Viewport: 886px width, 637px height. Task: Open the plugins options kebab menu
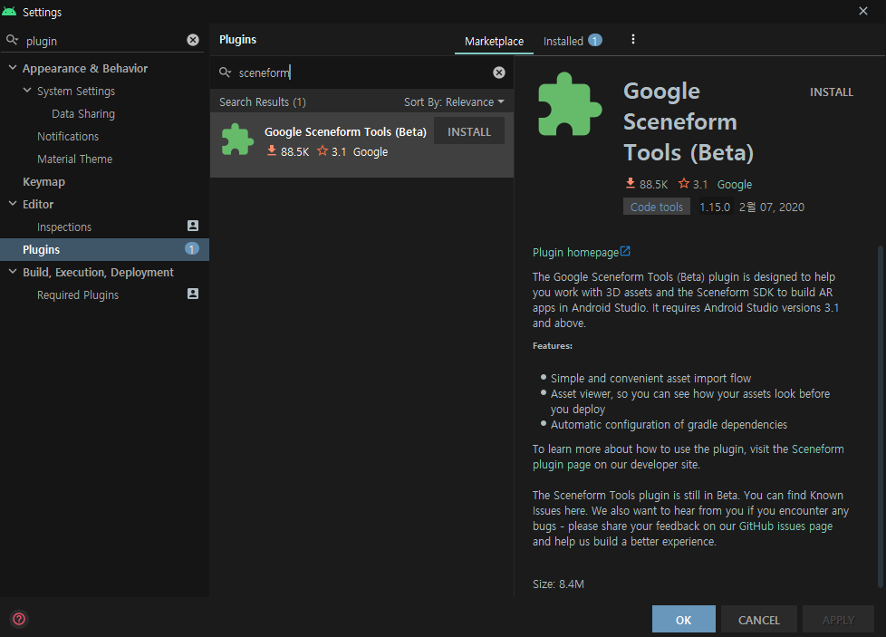[x=633, y=39]
